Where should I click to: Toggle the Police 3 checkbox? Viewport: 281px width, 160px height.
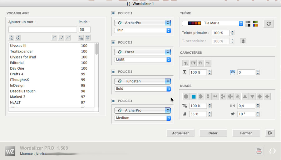coord(113,72)
